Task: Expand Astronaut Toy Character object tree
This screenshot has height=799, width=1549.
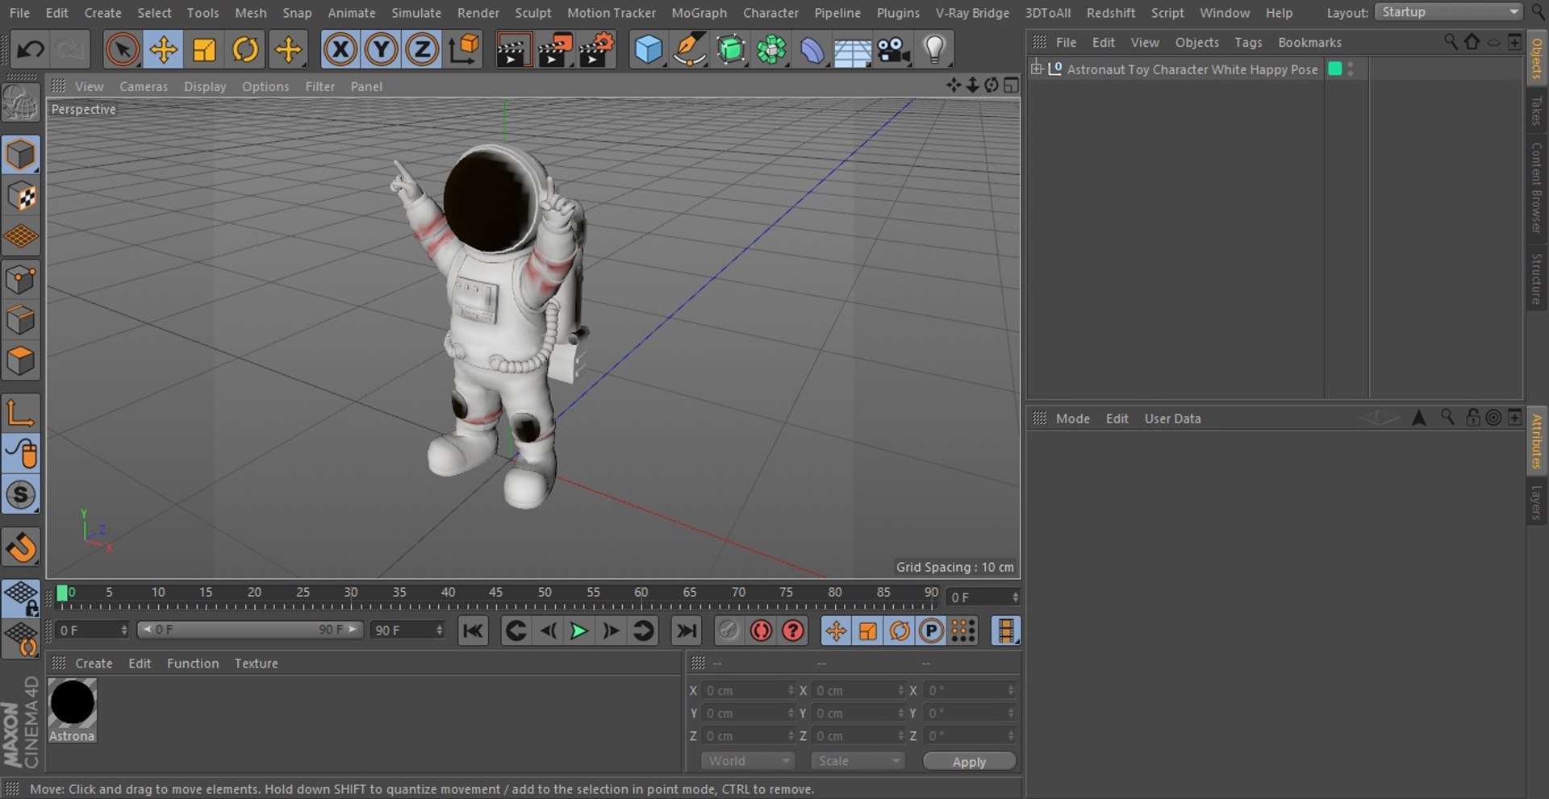Action: 1037,69
